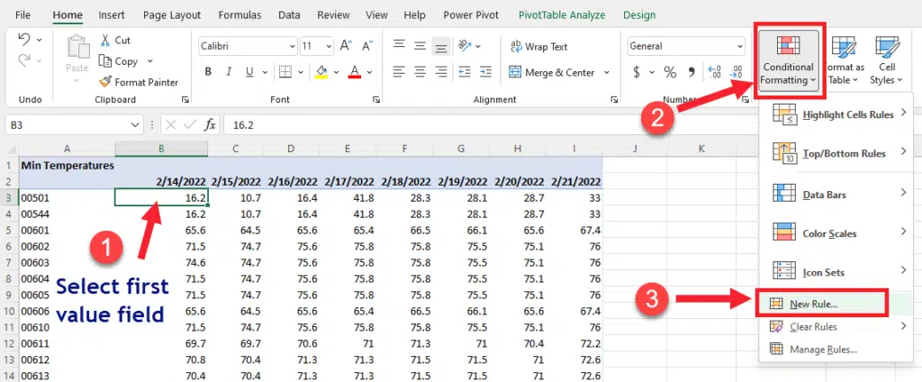Open the Name Box dropdown arrow
Viewport: 922px width, 382px height.
point(135,124)
